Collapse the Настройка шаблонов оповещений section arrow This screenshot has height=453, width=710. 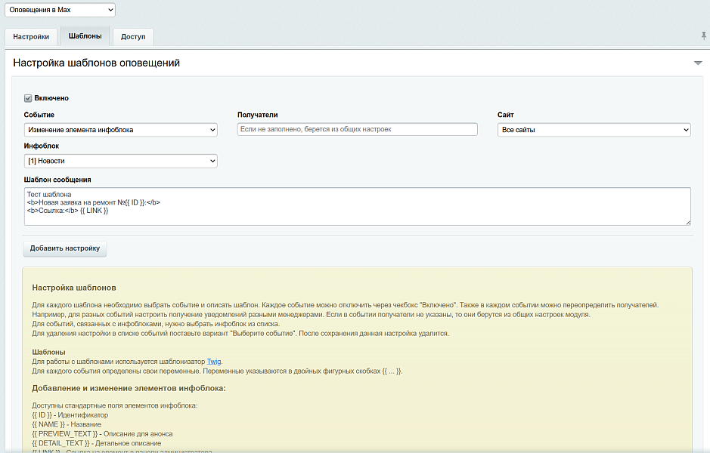[698, 63]
